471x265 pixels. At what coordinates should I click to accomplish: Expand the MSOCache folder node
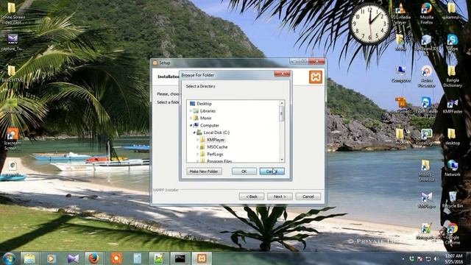198,147
